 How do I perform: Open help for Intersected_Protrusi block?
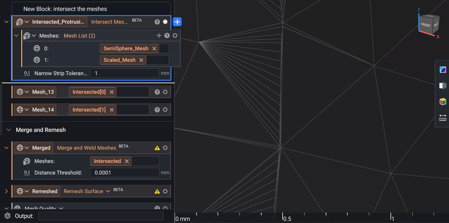pyautogui.click(x=157, y=22)
